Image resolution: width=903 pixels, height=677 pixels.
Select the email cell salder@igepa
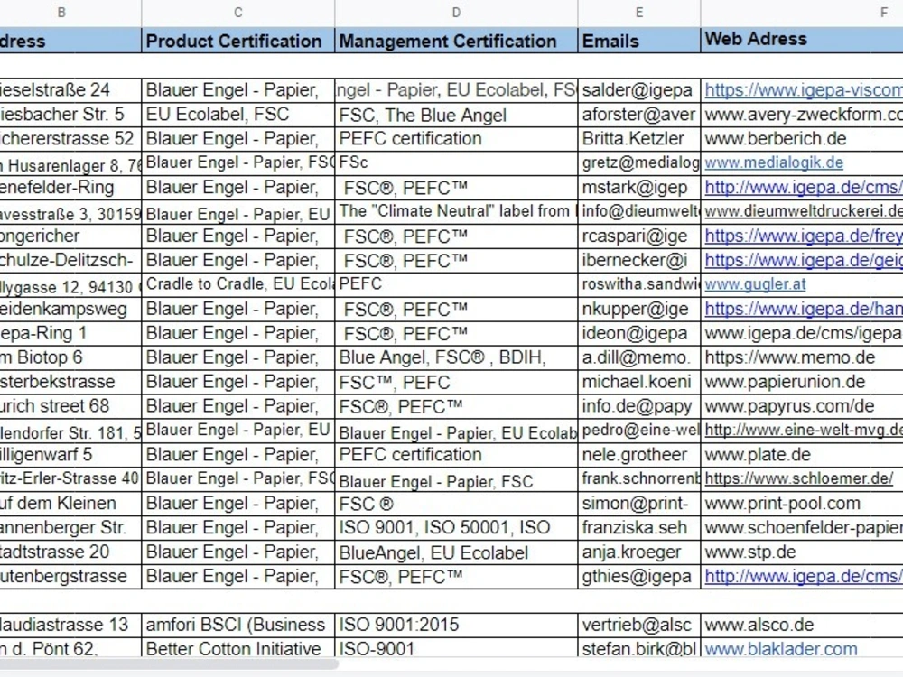coord(639,90)
